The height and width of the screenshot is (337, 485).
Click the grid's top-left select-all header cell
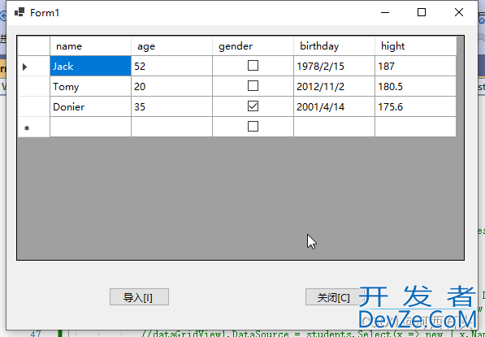point(34,46)
